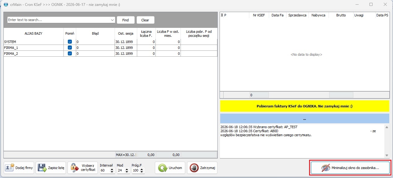393x178 pixels.
Task: Click the Brutto column header
Action: tap(341, 15)
